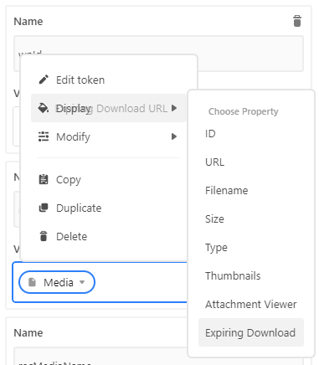Expand the Modify submenu arrow

[x=174, y=136]
